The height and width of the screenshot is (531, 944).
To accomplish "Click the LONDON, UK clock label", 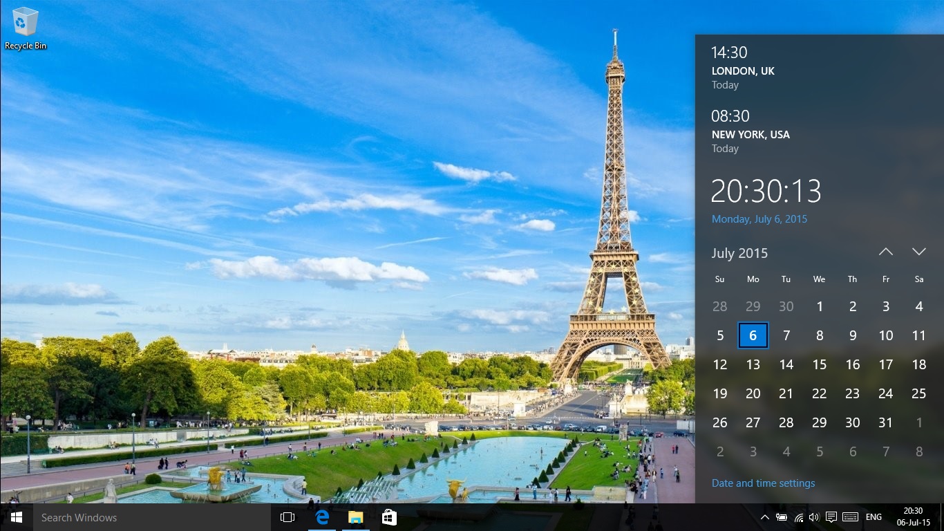I will (743, 71).
